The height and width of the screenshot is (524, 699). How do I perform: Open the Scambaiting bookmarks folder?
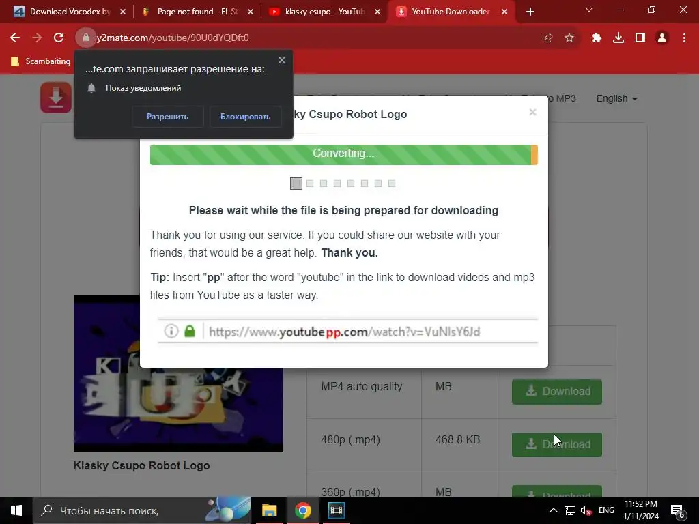[40, 61]
